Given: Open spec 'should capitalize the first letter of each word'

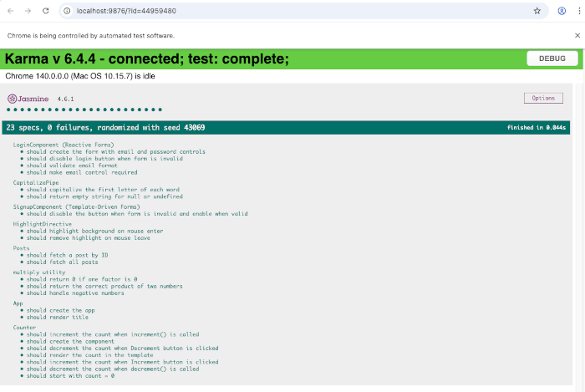Looking at the screenshot, I should [x=103, y=190].
